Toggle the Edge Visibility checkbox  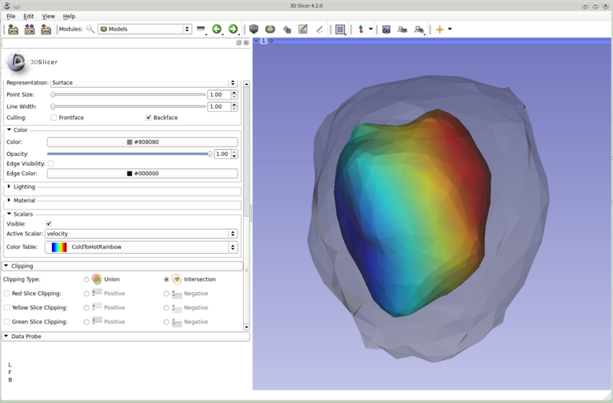tap(51, 164)
